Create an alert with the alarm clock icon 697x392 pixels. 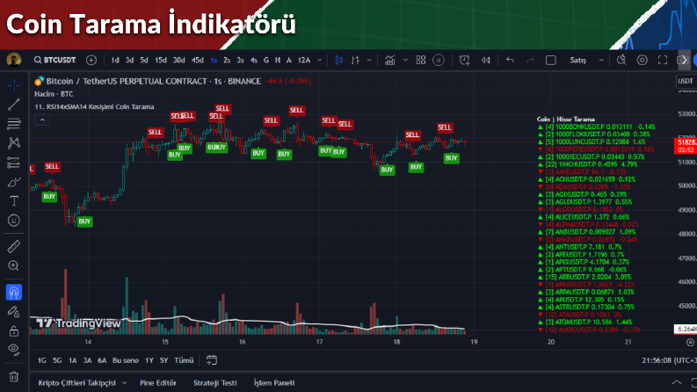(x=464, y=60)
